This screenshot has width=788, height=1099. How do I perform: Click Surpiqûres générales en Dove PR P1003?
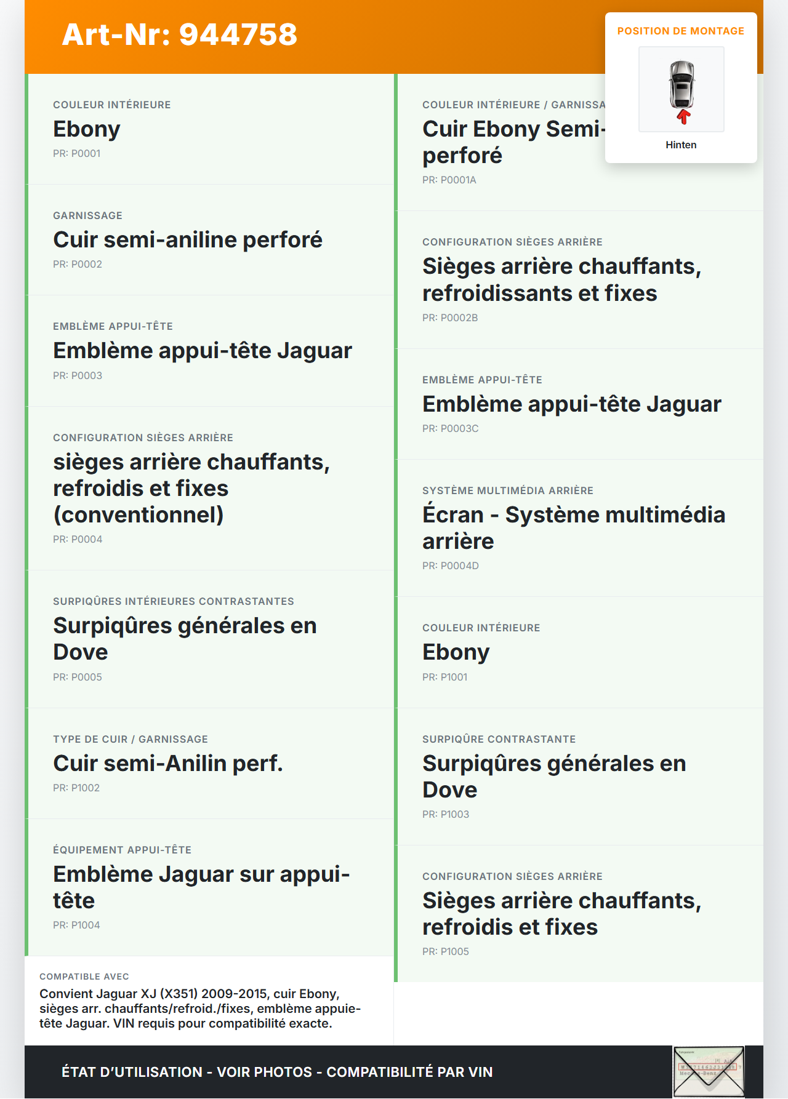554,777
